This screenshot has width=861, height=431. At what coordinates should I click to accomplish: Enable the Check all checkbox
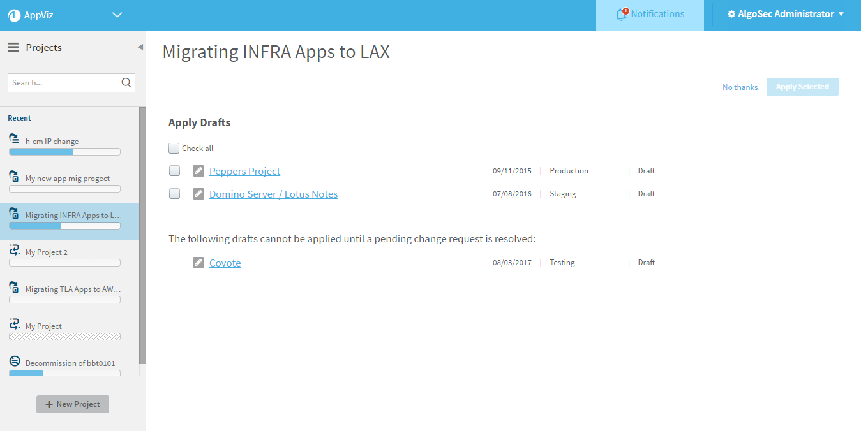pyautogui.click(x=174, y=149)
